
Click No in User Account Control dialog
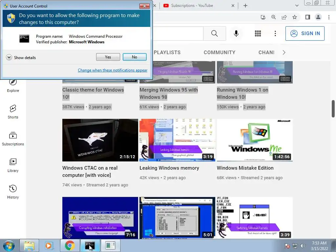coord(135,57)
